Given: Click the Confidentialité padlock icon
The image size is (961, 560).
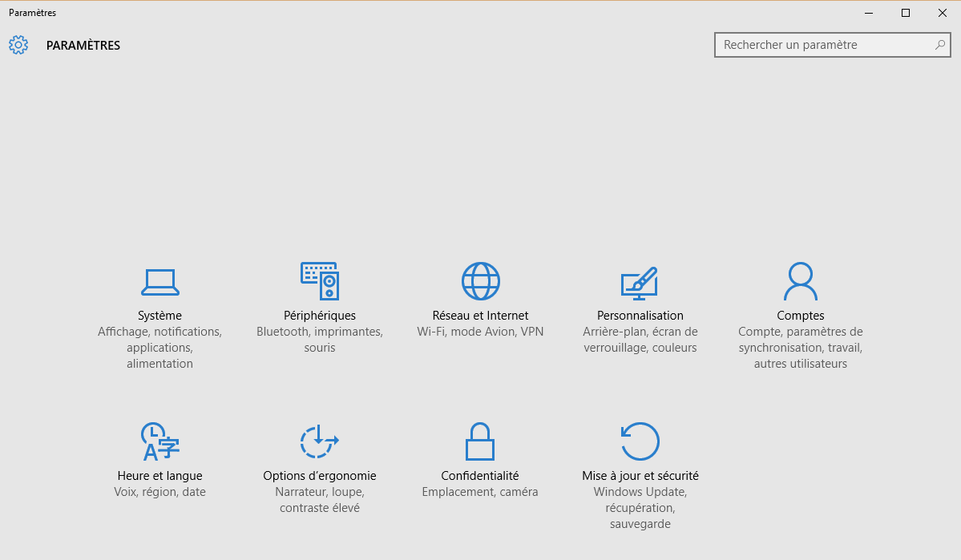Looking at the screenshot, I should 480,441.
